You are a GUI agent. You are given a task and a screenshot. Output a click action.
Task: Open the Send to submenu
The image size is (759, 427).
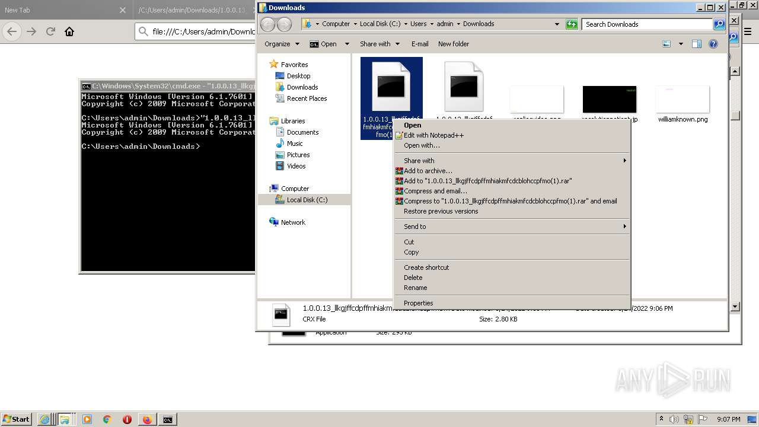[x=512, y=227]
